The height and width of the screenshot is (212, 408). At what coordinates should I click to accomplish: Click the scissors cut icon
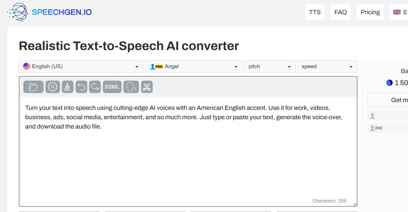click(x=147, y=87)
